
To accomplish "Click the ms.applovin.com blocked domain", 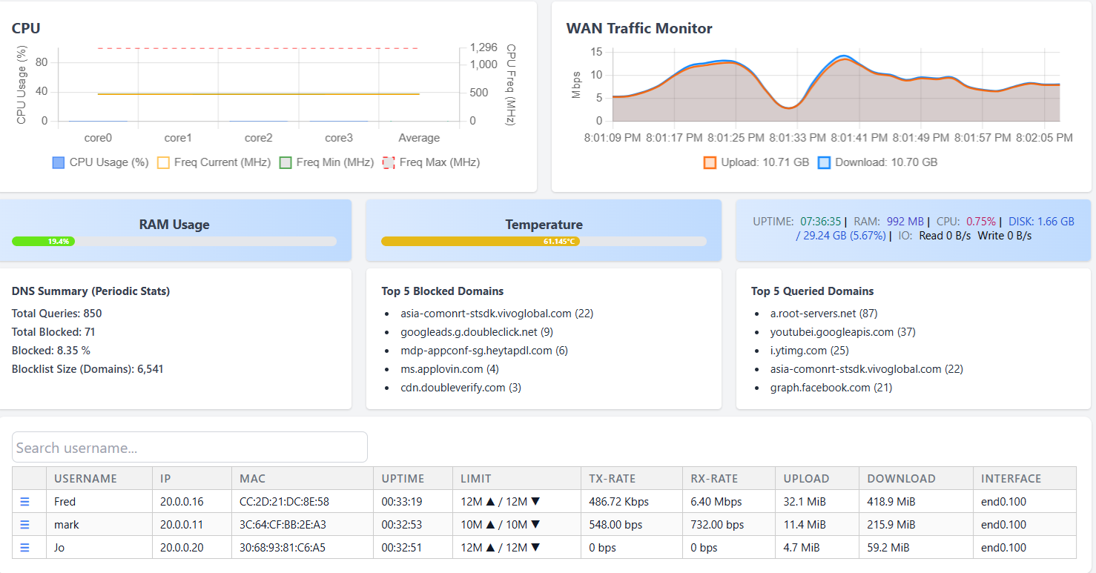I will (x=441, y=368).
